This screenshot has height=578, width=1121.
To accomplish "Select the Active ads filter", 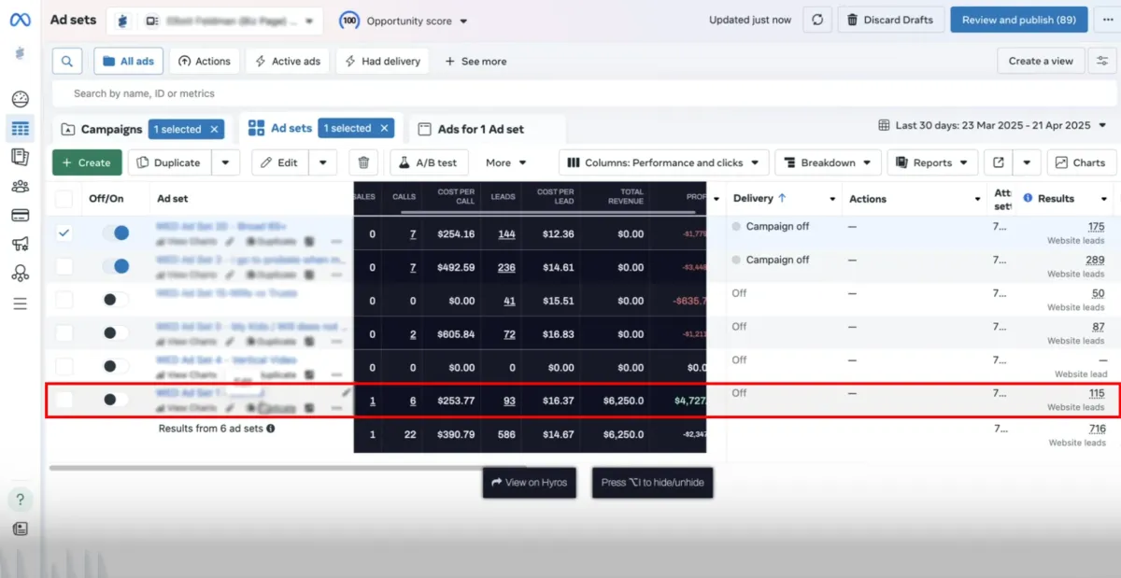I will pos(288,62).
